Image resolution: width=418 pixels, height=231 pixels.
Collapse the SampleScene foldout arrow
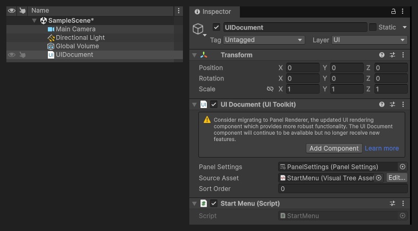[x=35, y=21]
